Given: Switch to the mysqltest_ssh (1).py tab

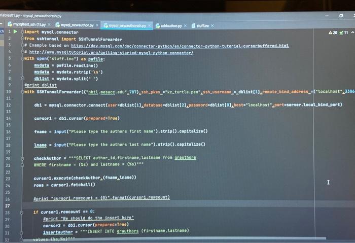Looking at the screenshot, I should [x=29, y=24].
